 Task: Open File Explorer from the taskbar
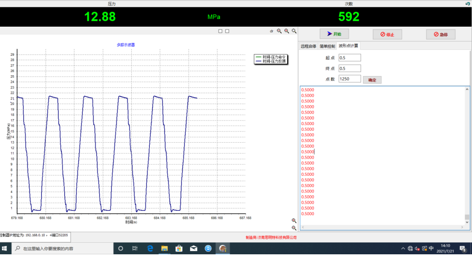click(x=164, y=248)
